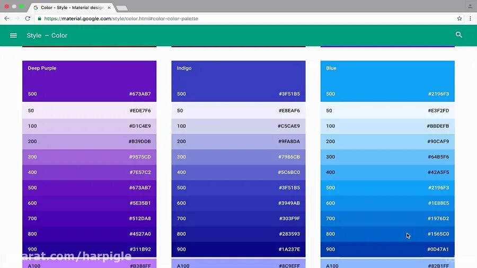Pick Indigo 400 swatch #5C6BC0

tap(238, 172)
